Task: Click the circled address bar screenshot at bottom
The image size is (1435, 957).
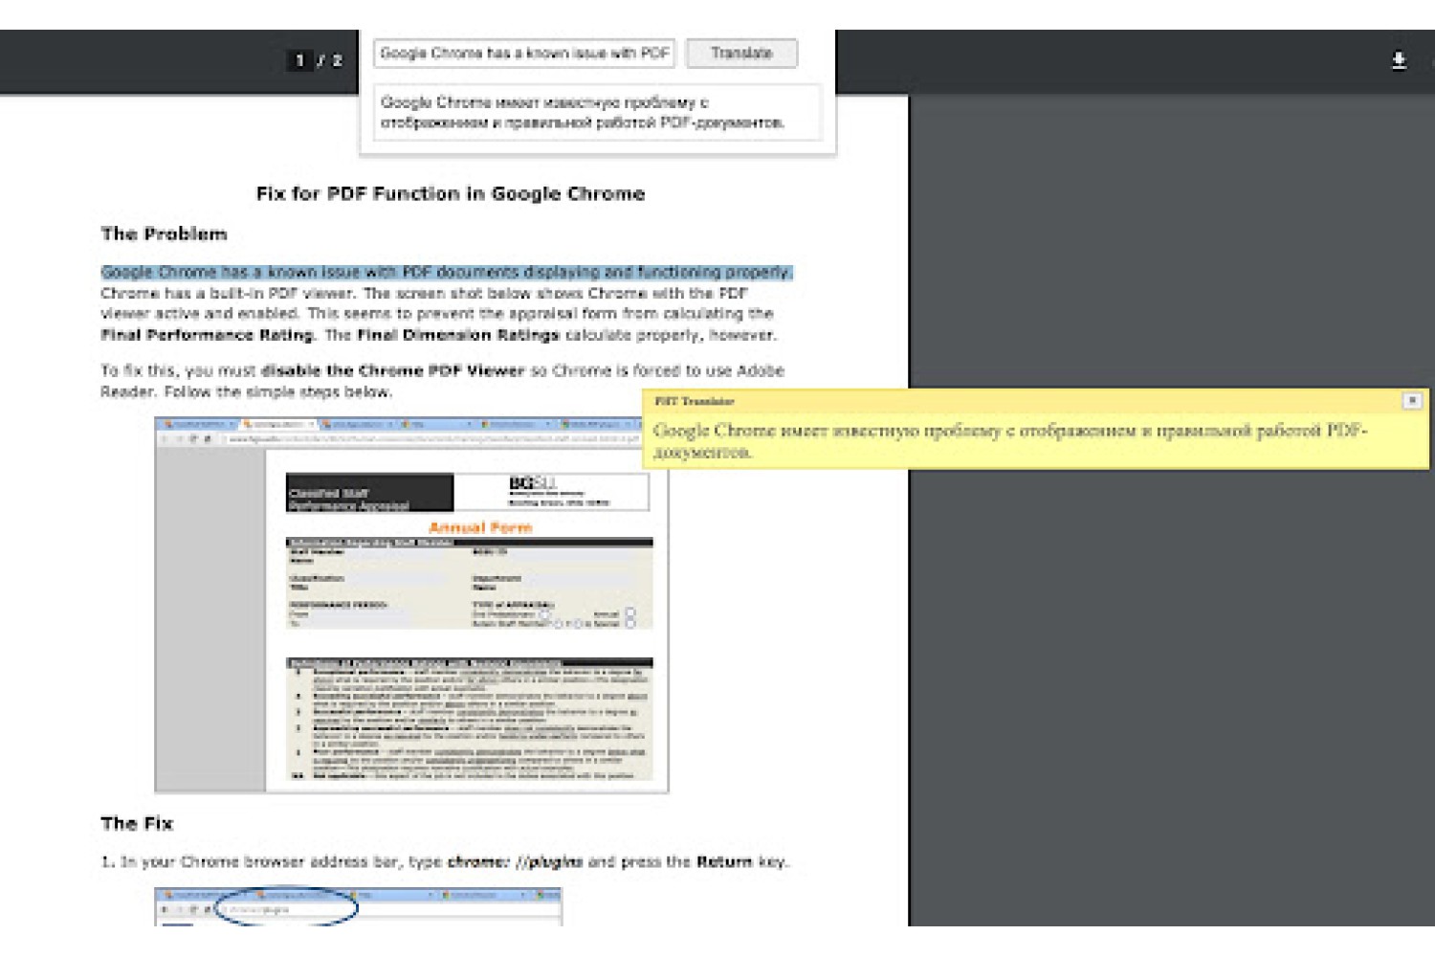Action: click(x=359, y=906)
